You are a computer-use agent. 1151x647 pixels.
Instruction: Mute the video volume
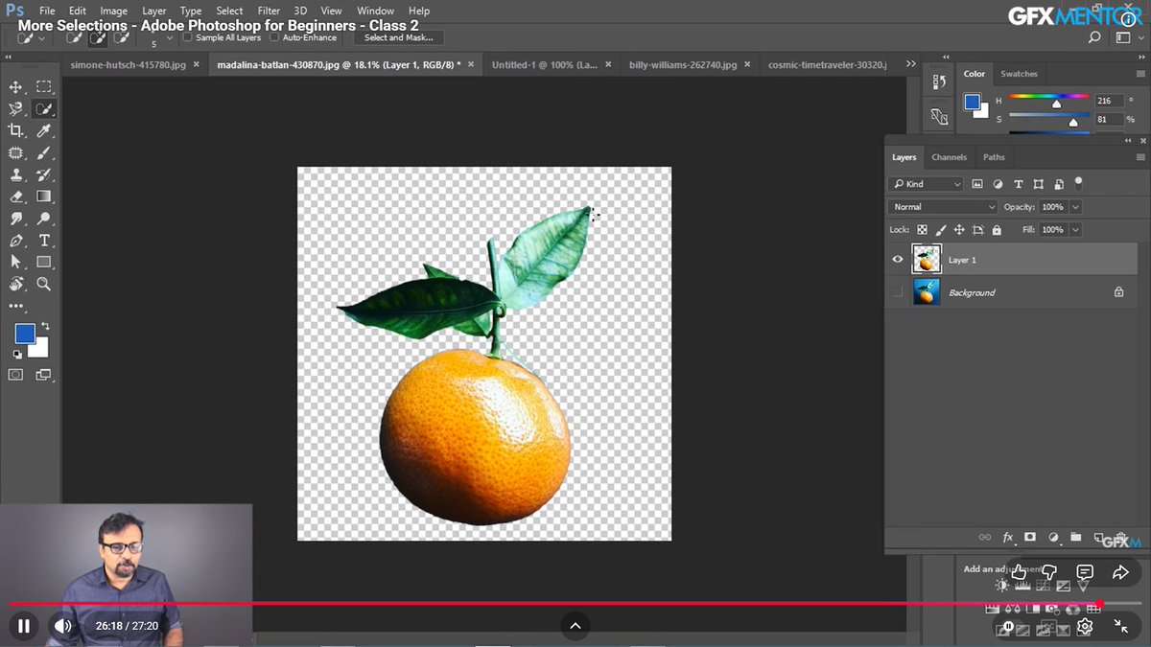(x=63, y=626)
